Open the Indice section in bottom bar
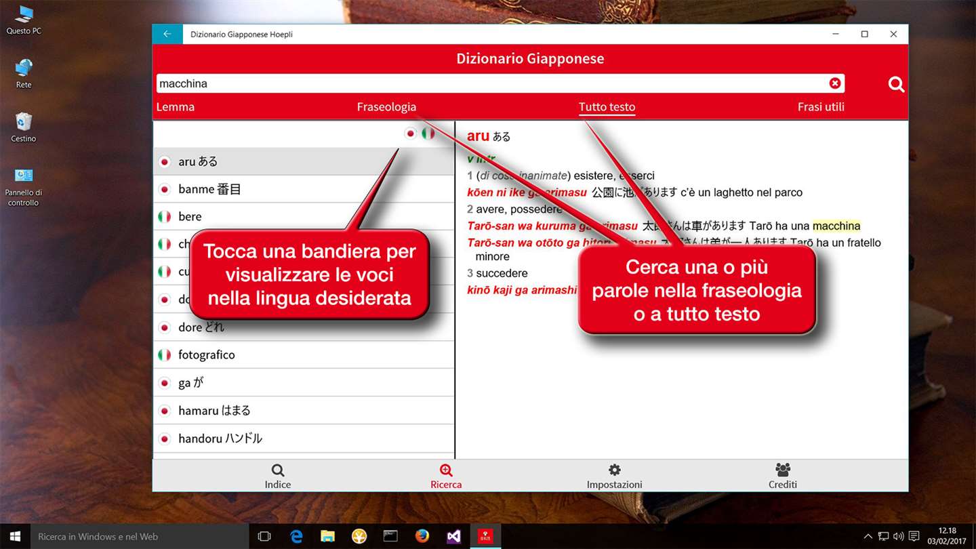The width and height of the screenshot is (976, 549). (x=278, y=476)
